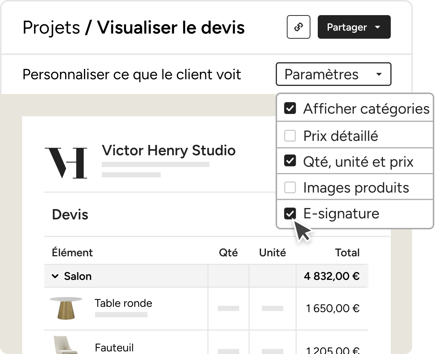The height and width of the screenshot is (354, 435).
Task: Click the Victor Henry Studio name
Action: coord(169,150)
